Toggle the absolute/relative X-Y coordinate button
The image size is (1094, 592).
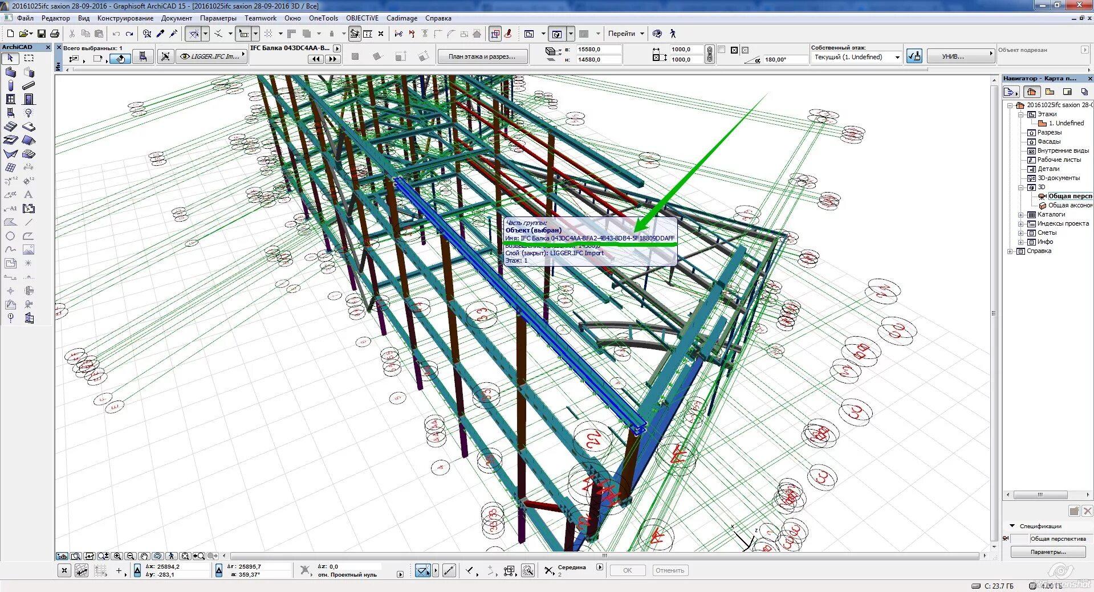click(x=137, y=570)
